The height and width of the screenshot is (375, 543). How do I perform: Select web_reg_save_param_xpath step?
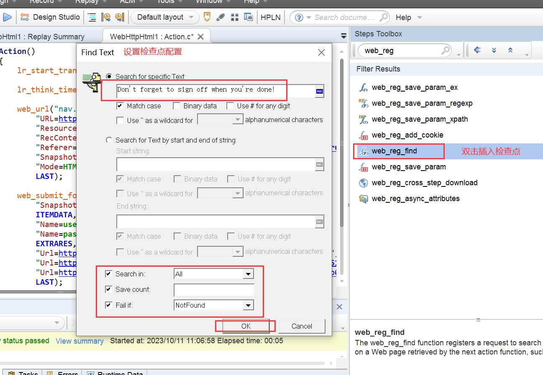click(420, 119)
